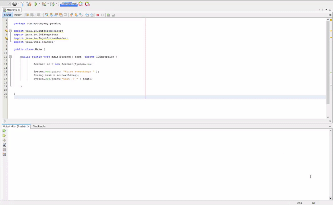Click the Last Edit icon in editor toolbar

pos(27,15)
